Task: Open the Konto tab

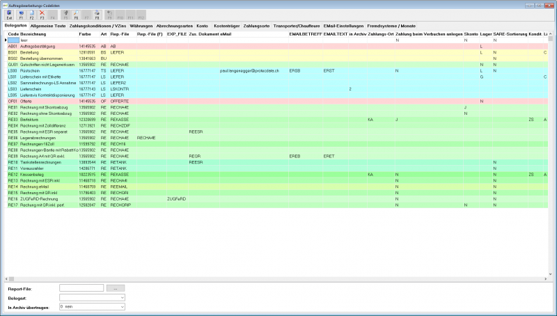Action: [202, 26]
